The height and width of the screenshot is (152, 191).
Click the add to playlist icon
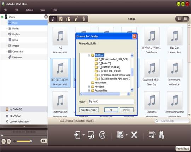pos(152,135)
